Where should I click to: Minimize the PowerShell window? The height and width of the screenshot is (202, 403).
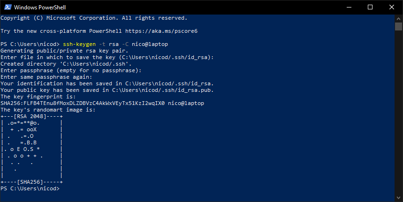tap(349, 7)
